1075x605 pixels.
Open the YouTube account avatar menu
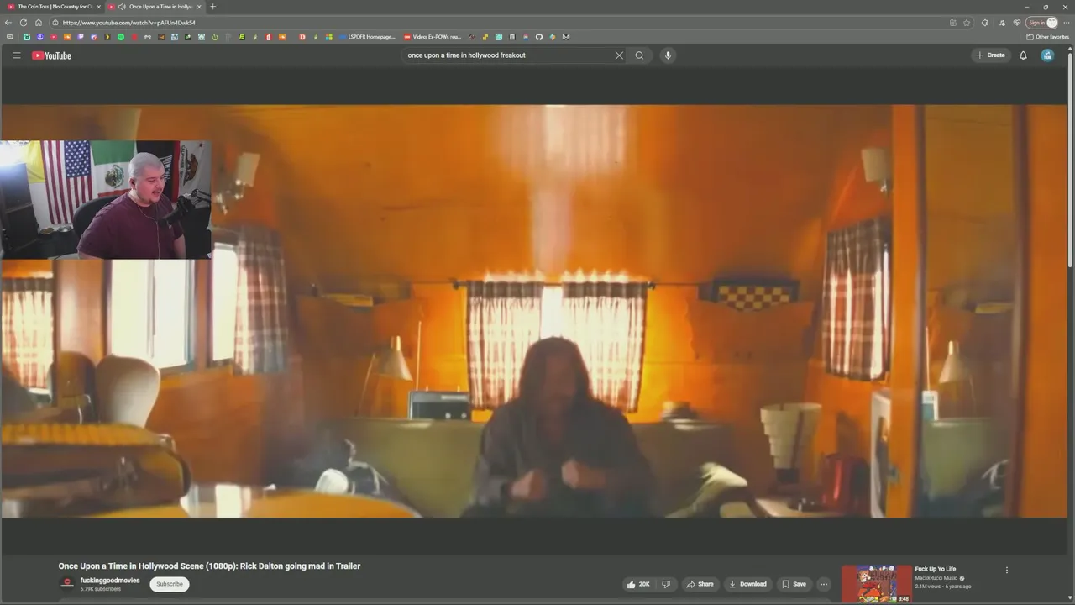[x=1047, y=55]
